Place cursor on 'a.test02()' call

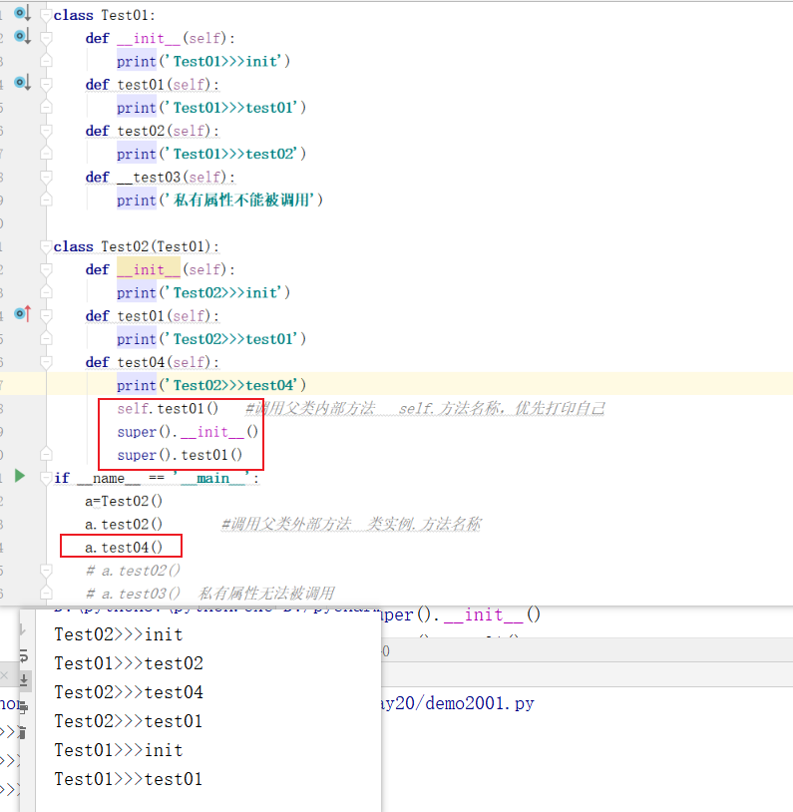point(124,525)
